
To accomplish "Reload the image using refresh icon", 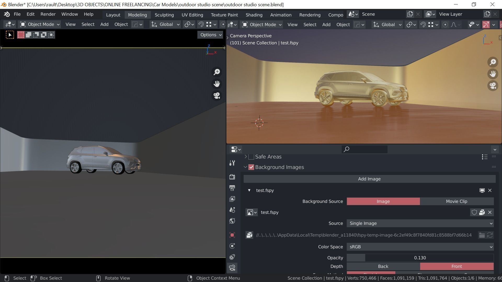I will click(x=490, y=235).
